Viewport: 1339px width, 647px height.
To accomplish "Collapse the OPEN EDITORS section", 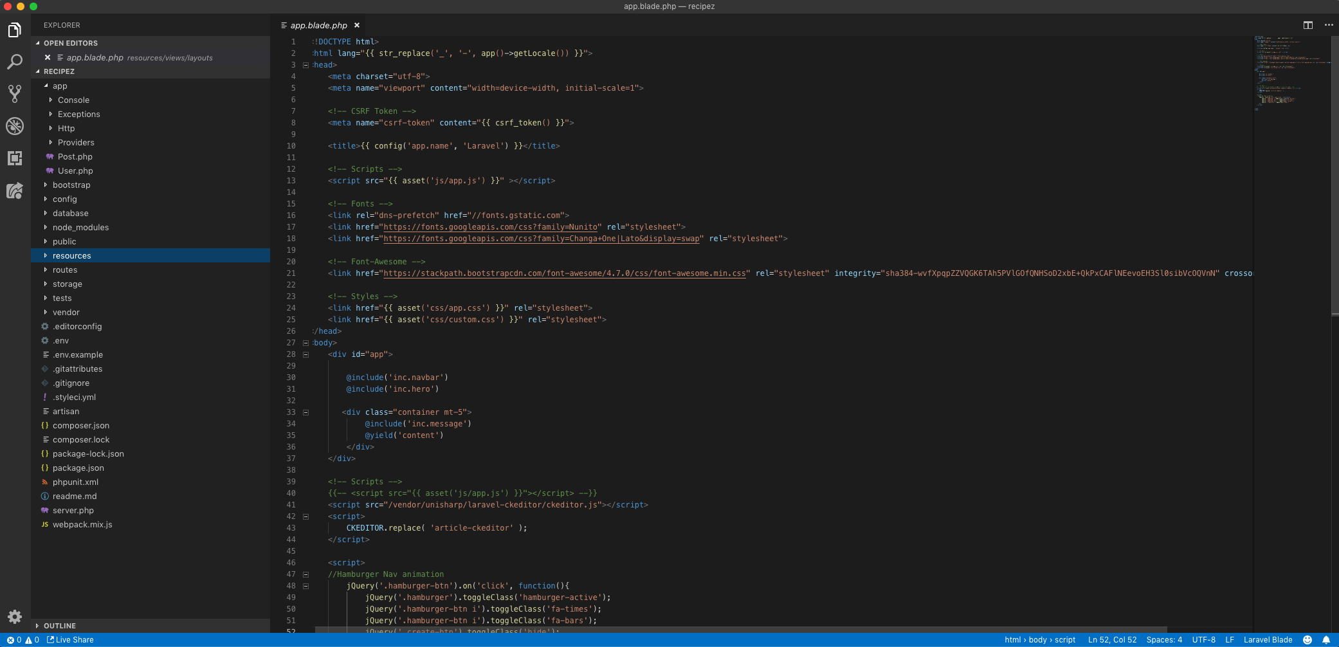I will click(150, 43).
